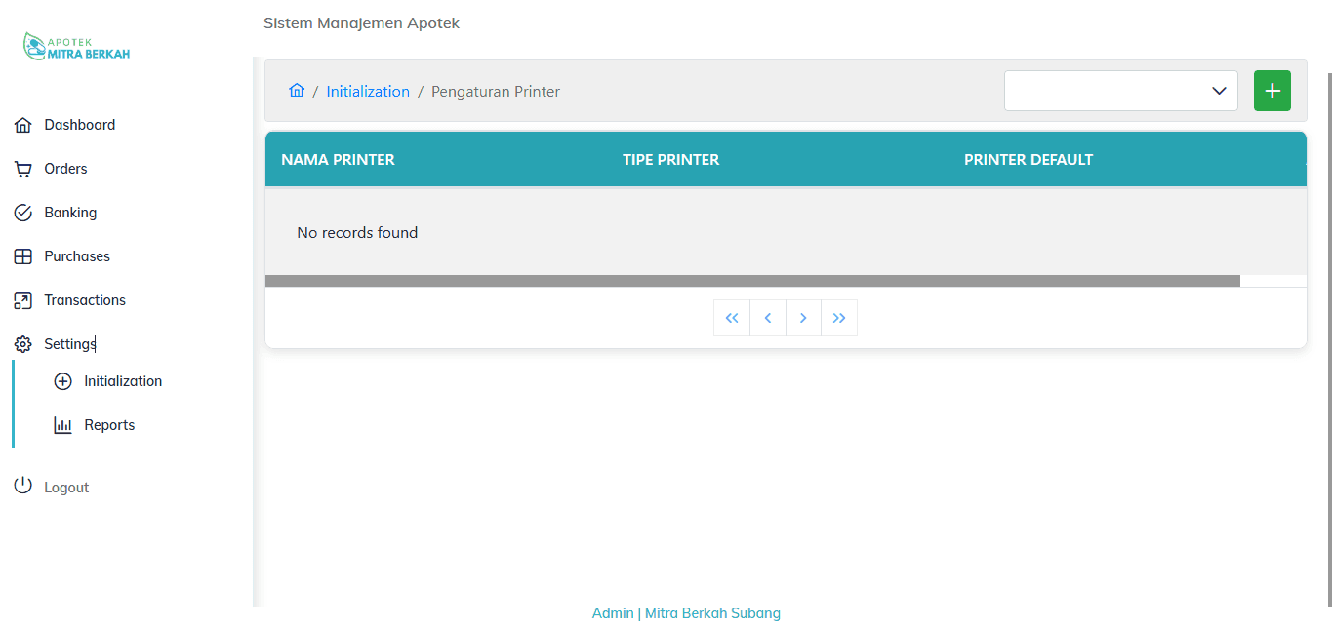Open Initialization submenu item

(122, 381)
